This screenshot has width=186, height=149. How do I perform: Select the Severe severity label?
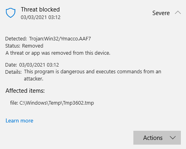pos(161,13)
